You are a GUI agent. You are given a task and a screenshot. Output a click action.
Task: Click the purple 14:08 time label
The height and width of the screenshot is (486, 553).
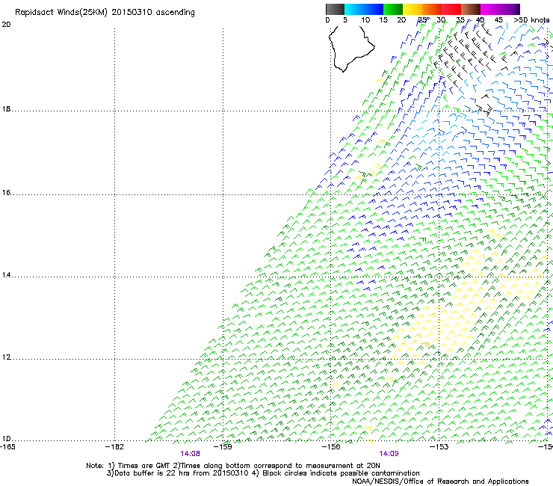(190, 454)
